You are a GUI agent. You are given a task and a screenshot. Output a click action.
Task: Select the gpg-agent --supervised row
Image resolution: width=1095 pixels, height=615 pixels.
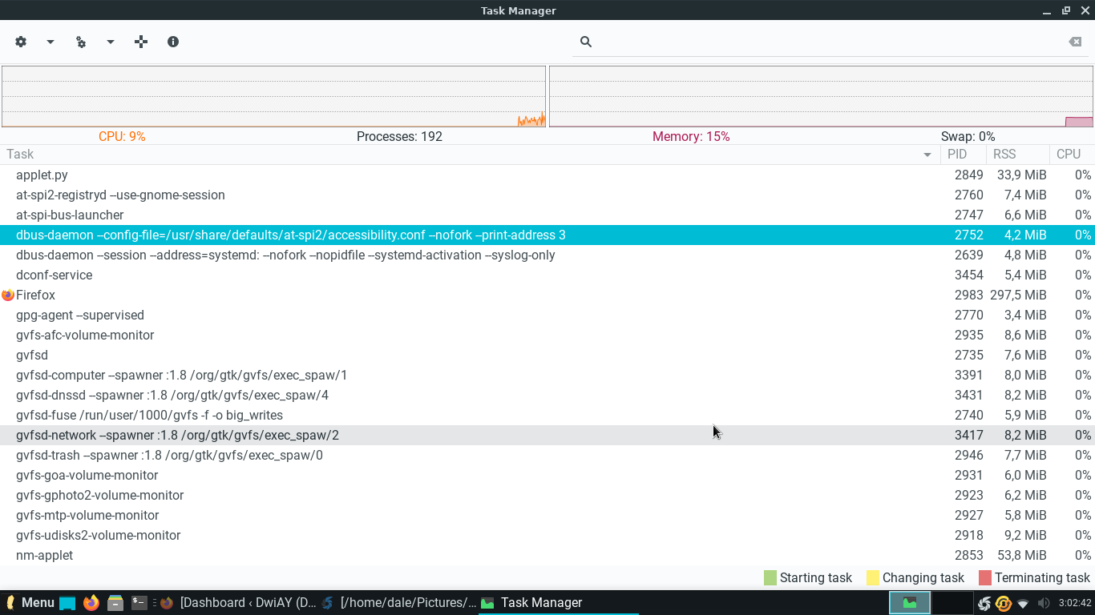click(x=547, y=315)
